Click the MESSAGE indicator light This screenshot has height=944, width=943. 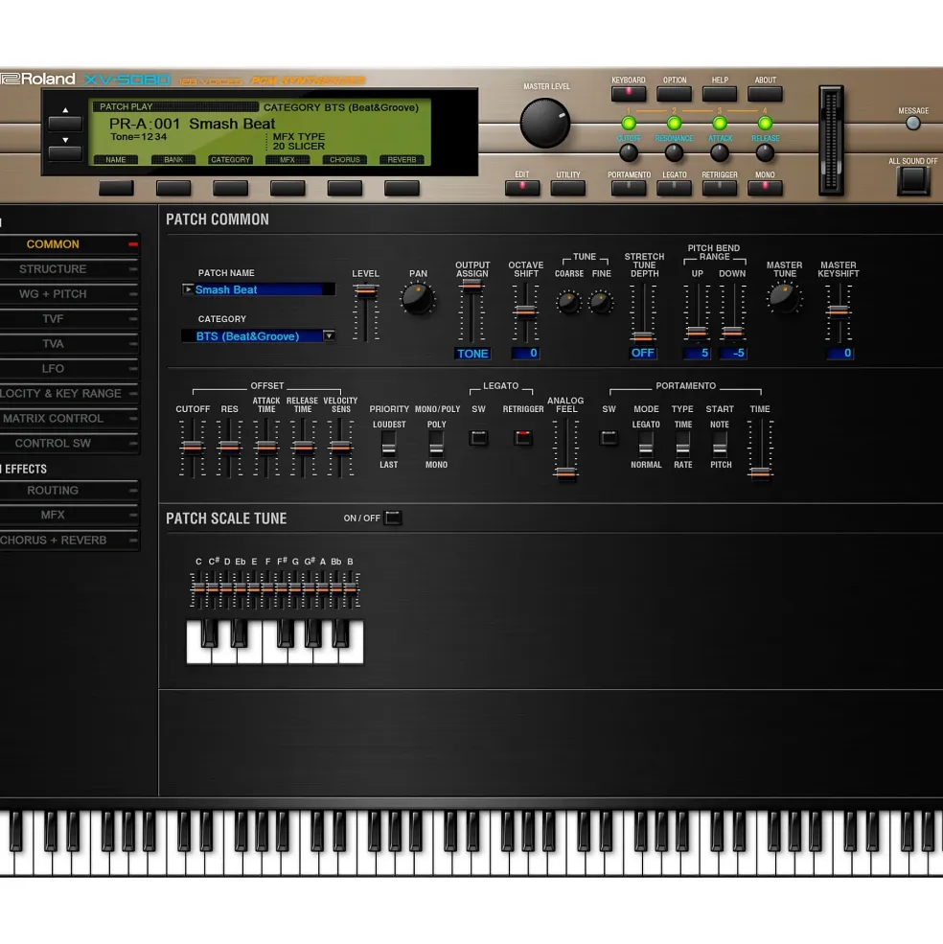(x=913, y=124)
